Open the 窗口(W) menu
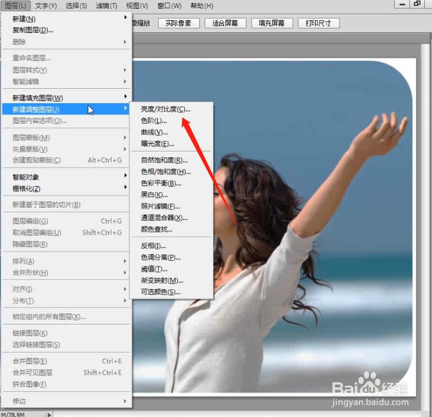 point(169,5)
